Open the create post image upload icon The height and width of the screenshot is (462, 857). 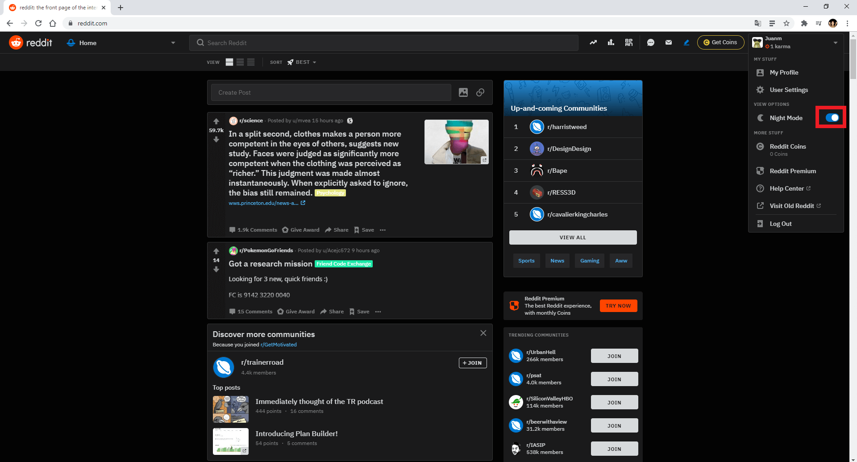pos(463,92)
